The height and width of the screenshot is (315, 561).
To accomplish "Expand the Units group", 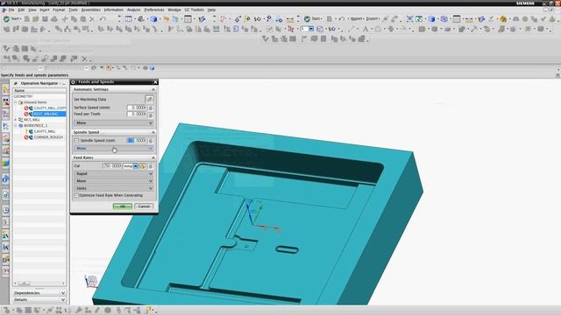I will [114, 188].
